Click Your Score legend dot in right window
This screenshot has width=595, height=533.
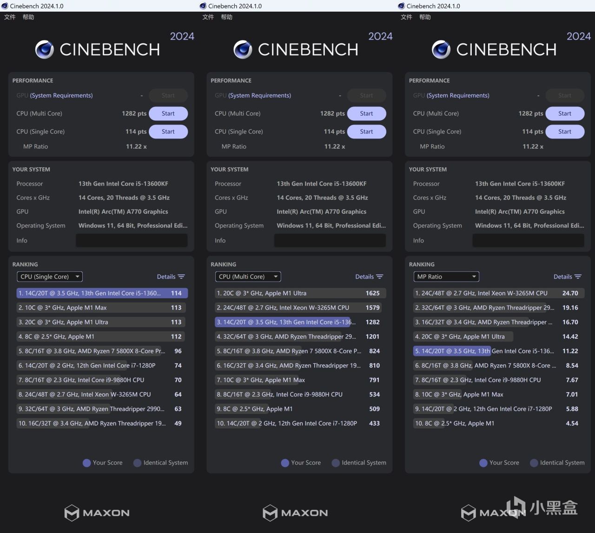(483, 463)
